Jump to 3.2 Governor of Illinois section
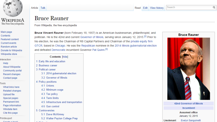217x122 pixels. point(54,78)
